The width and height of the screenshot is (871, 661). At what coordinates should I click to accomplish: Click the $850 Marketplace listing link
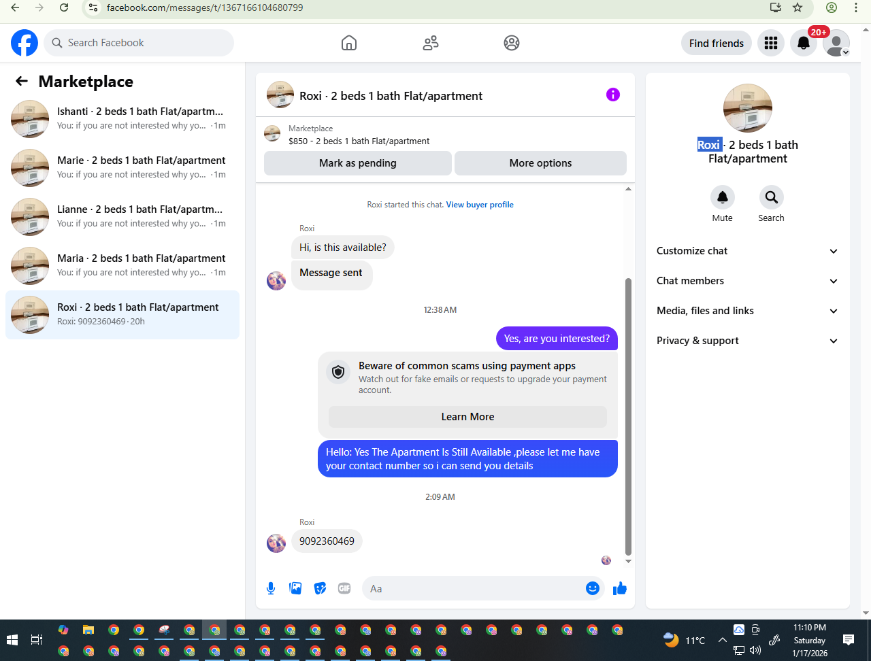(x=359, y=141)
